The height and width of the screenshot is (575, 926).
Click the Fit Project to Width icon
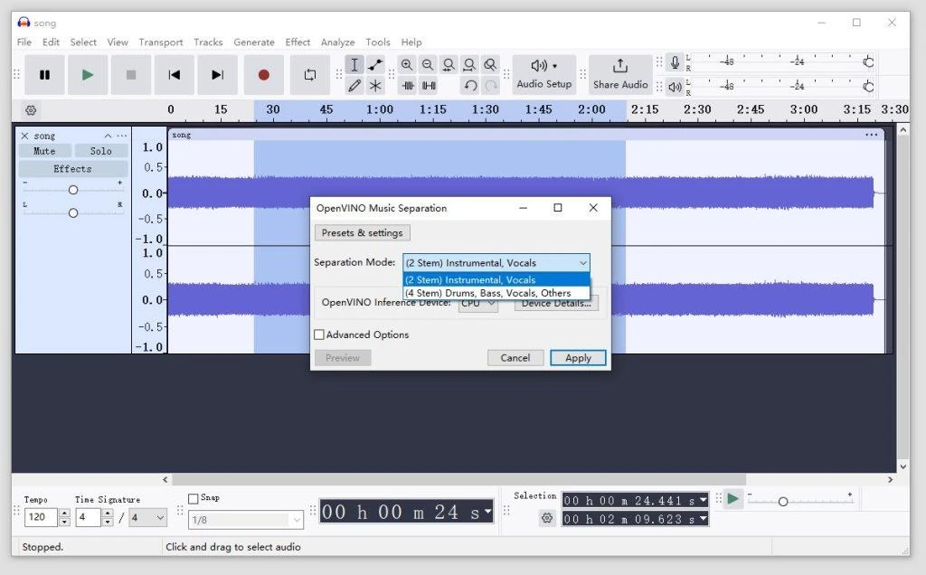469,64
